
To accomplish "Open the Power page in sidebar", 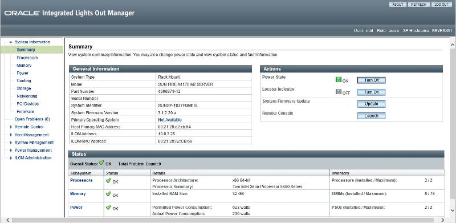I will (x=23, y=73).
